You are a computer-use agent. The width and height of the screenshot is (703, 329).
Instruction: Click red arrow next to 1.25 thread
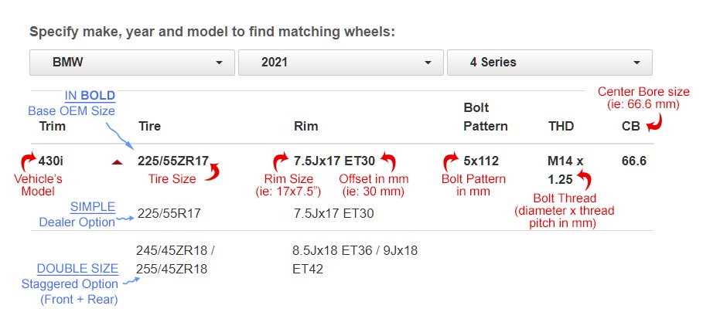point(584,181)
